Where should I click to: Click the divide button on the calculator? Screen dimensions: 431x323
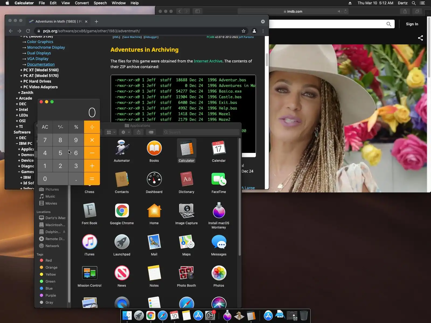(x=92, y=127)
